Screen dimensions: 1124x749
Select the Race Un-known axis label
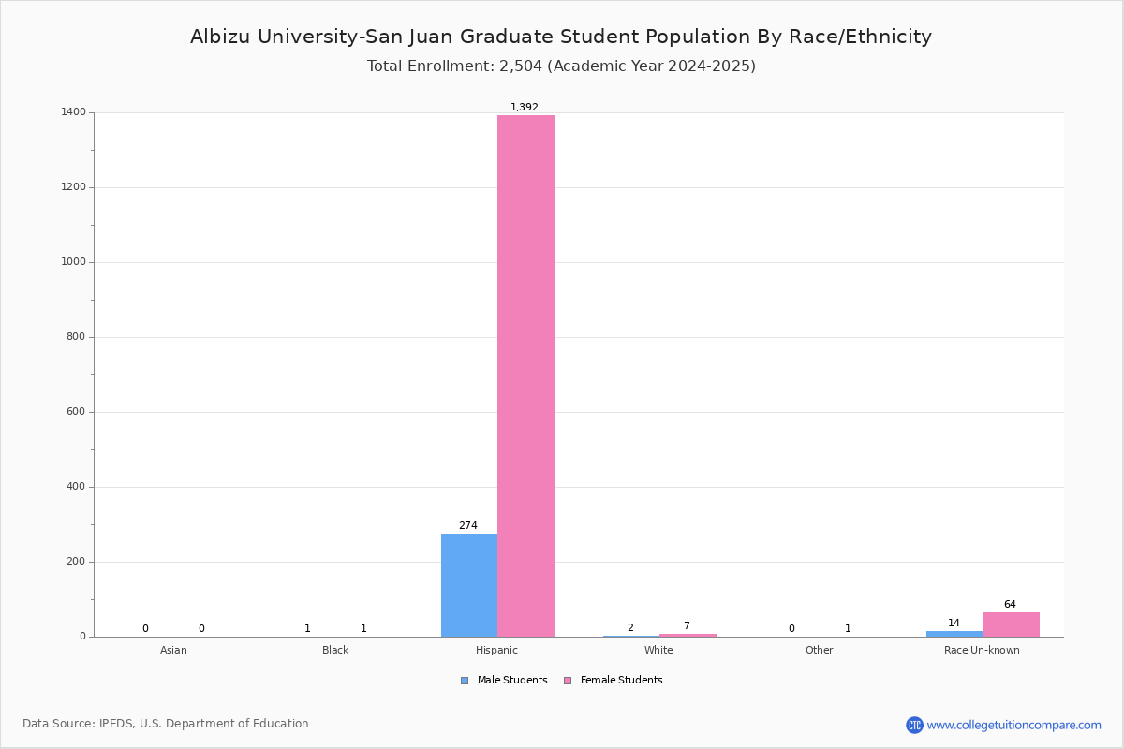point(982,650)
